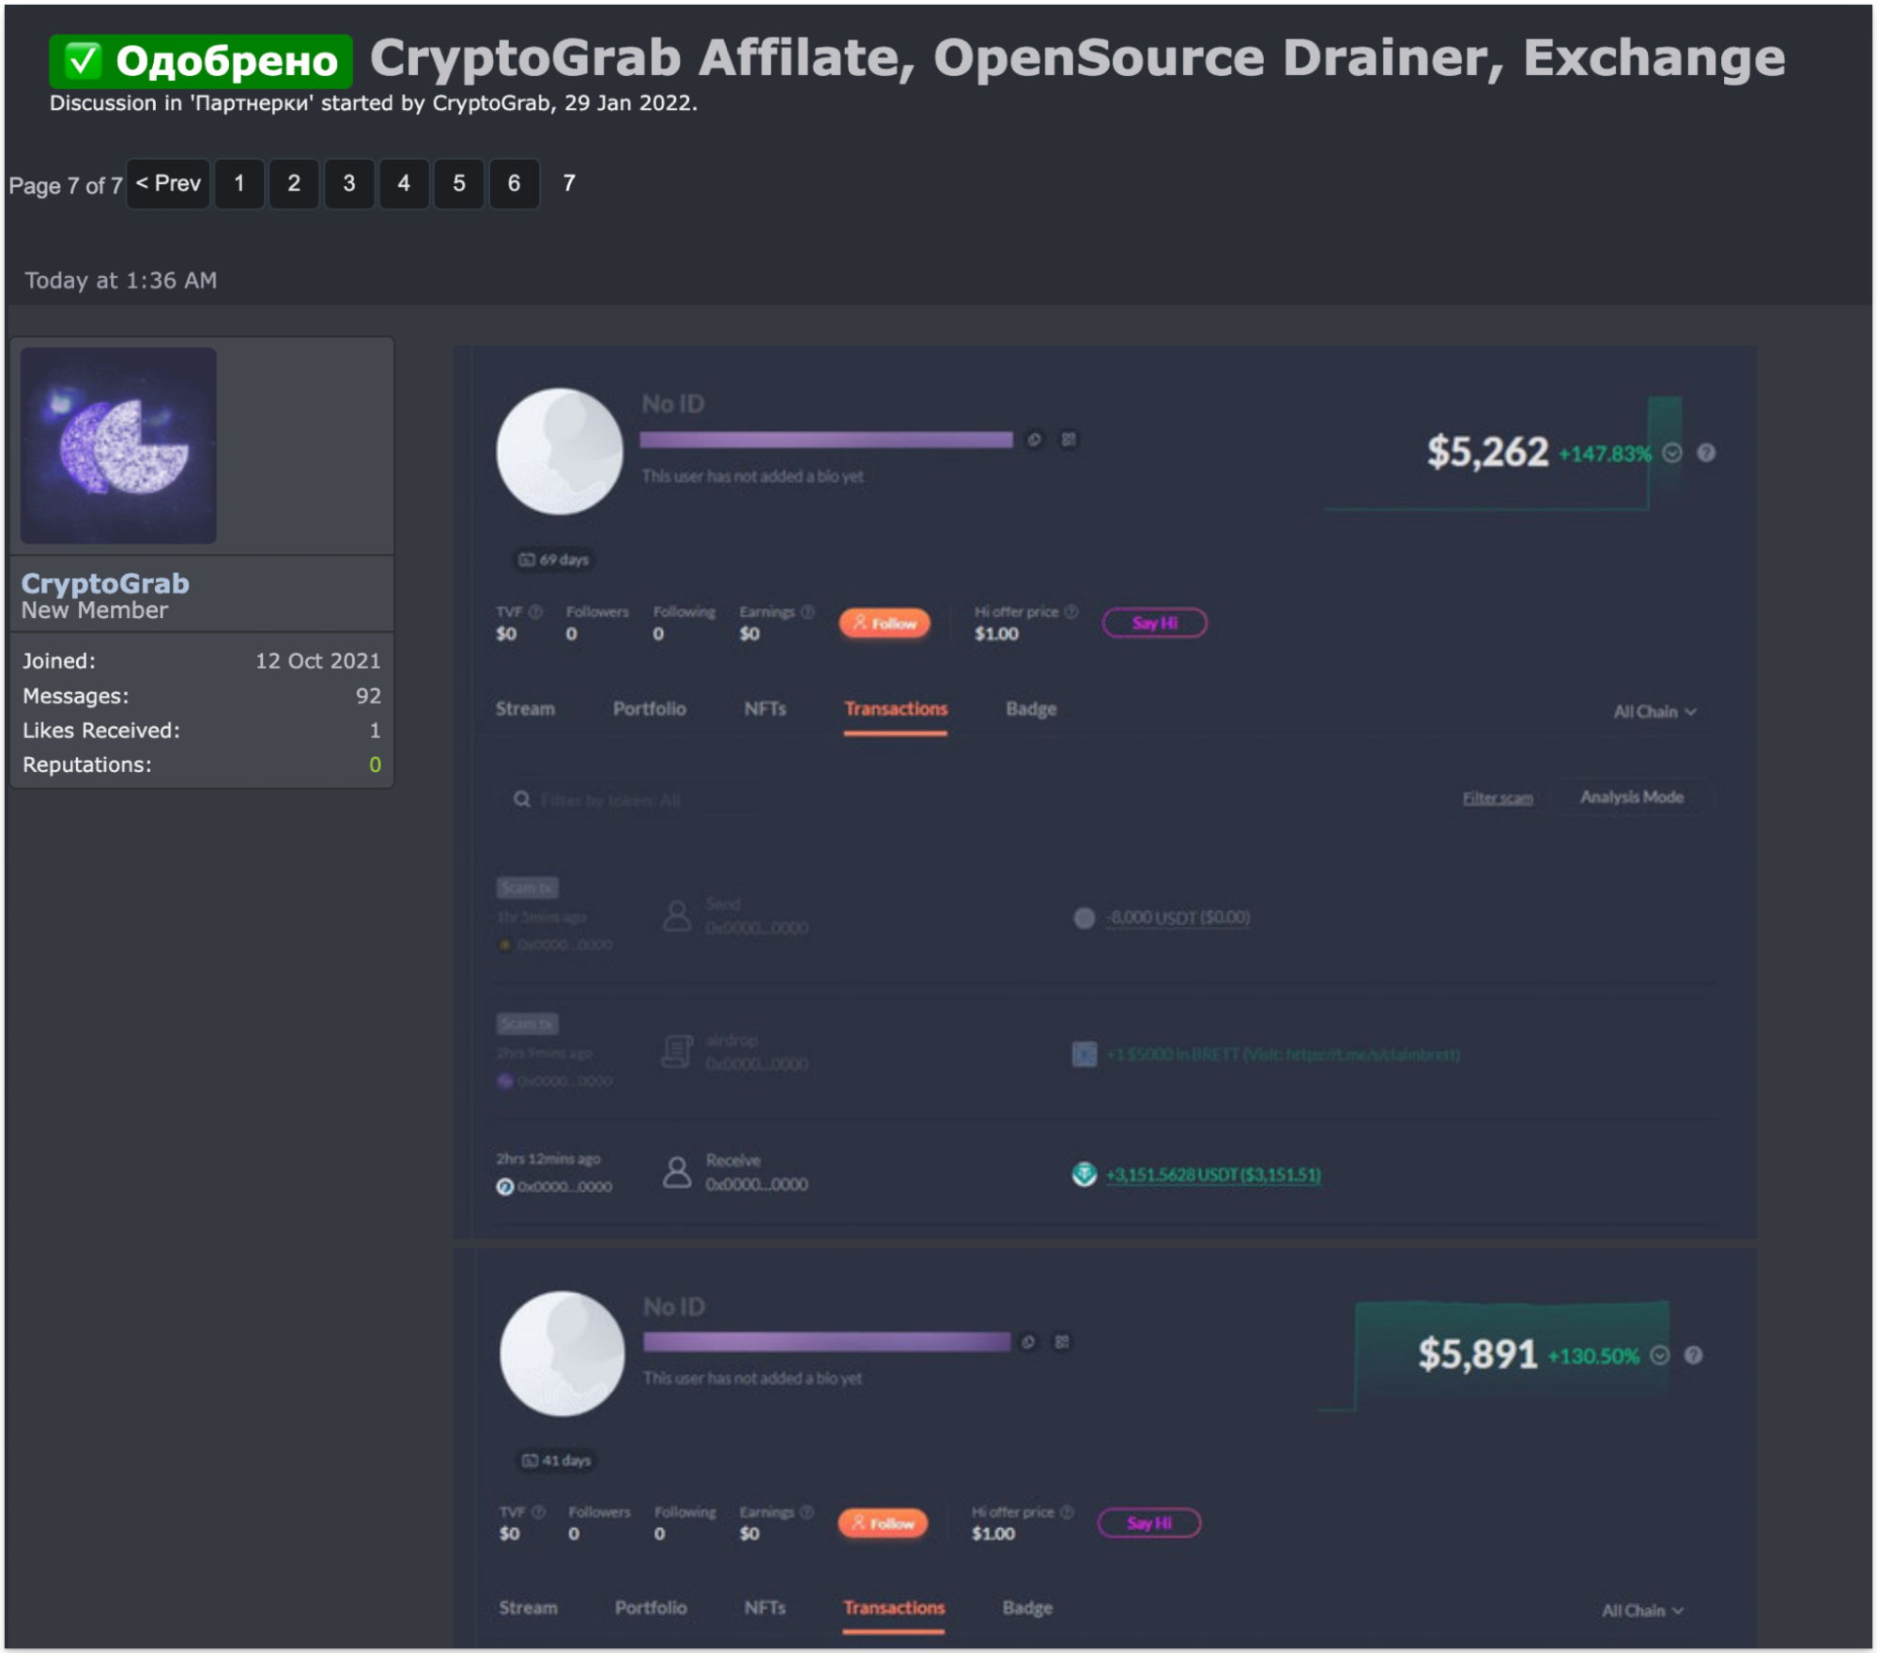Open Hi offer price info icon, first card
This screenshot has height=1653, width=1877.
coord(1070,611)
